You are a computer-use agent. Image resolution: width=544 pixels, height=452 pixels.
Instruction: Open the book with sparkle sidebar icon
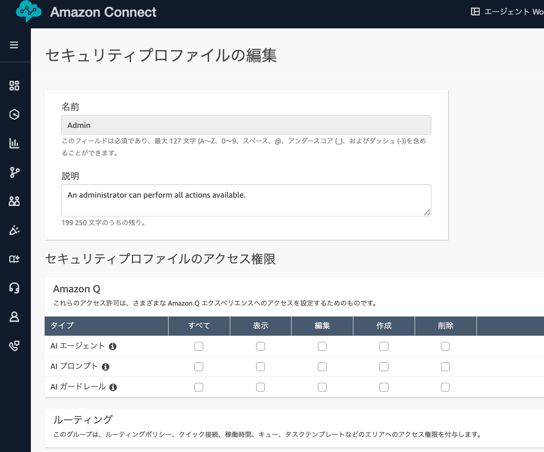(x=14, y=259)
